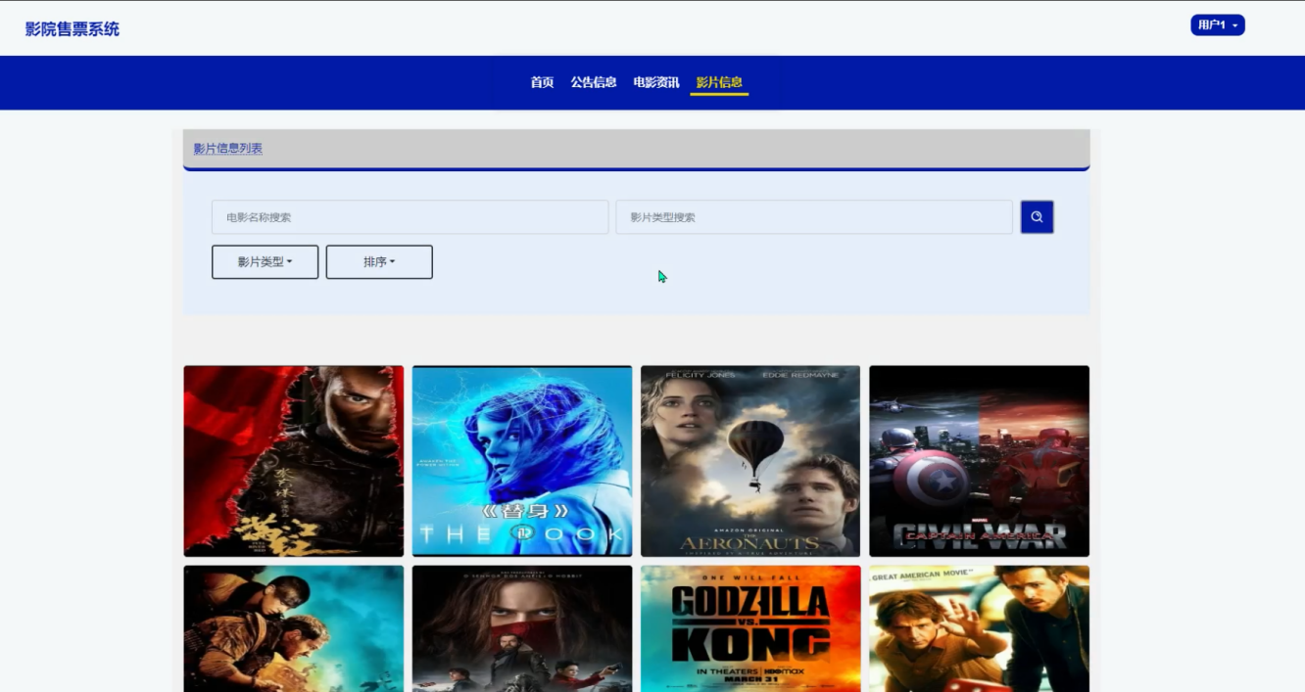Select the 影片信息 nav tab
This screenshot has height=692, width=1305.
[x=719, y=82]
